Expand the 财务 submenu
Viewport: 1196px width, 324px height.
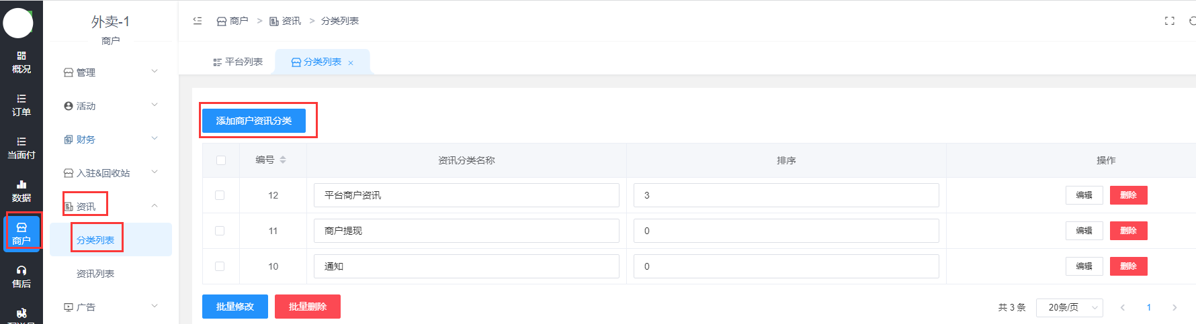point(111,139)
